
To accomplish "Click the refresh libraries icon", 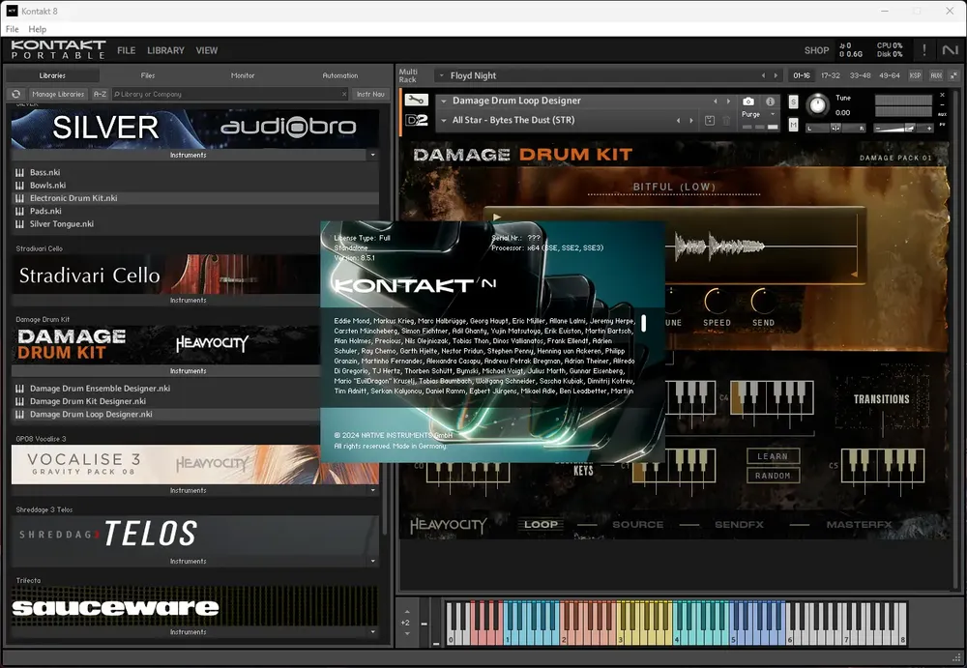I will [x=16, y=95].
